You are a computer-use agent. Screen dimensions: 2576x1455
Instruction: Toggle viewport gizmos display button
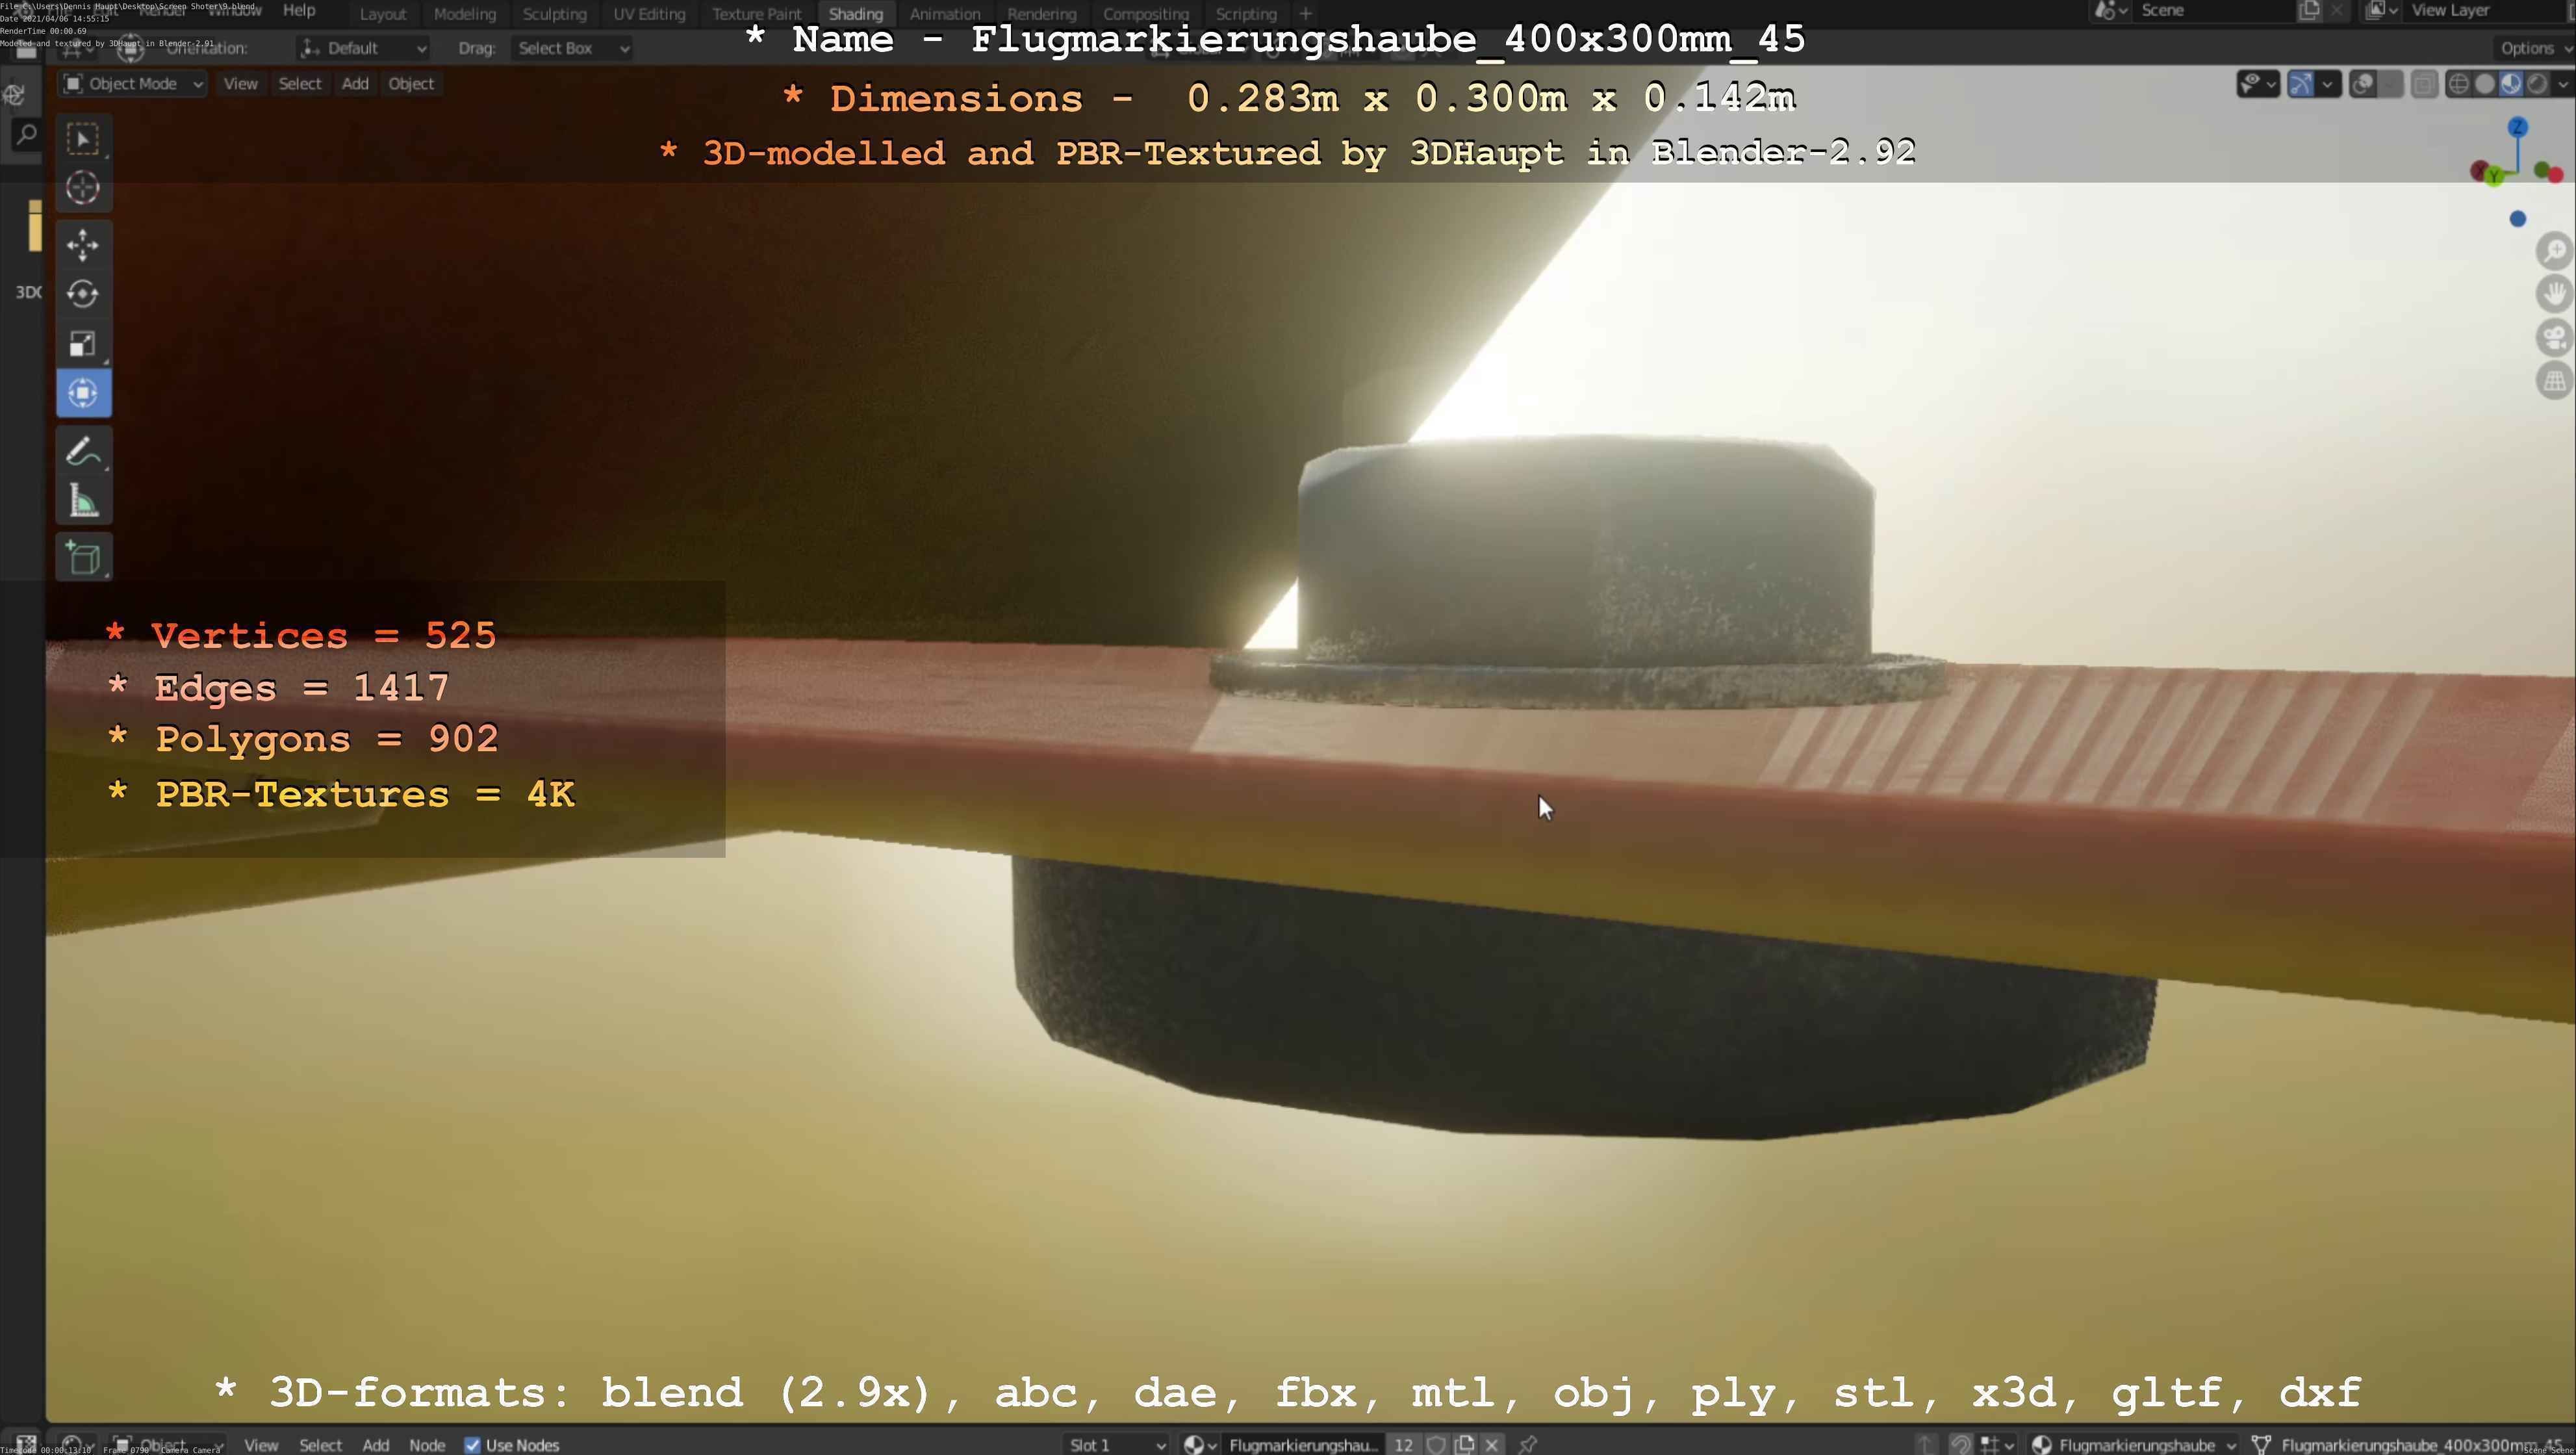click(2300, 84)
